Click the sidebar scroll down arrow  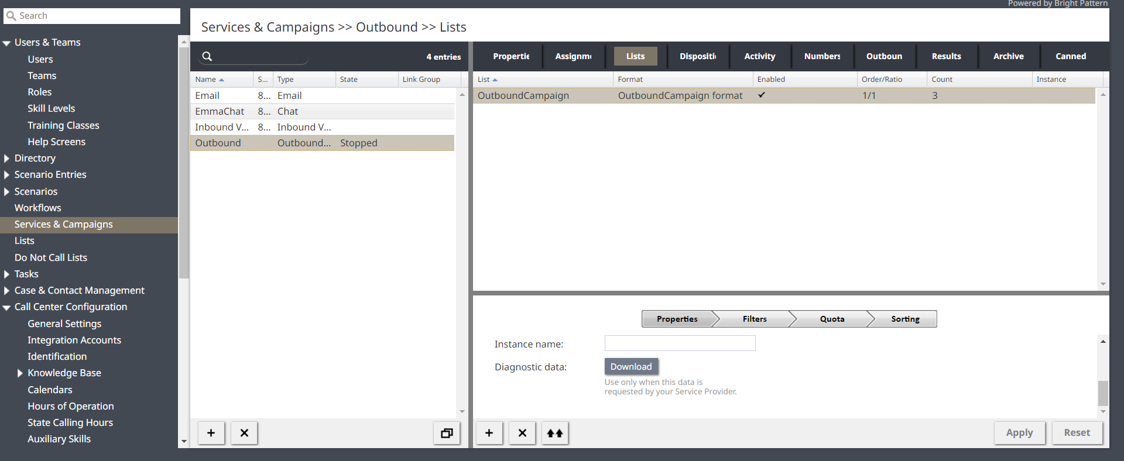point(184,442)
